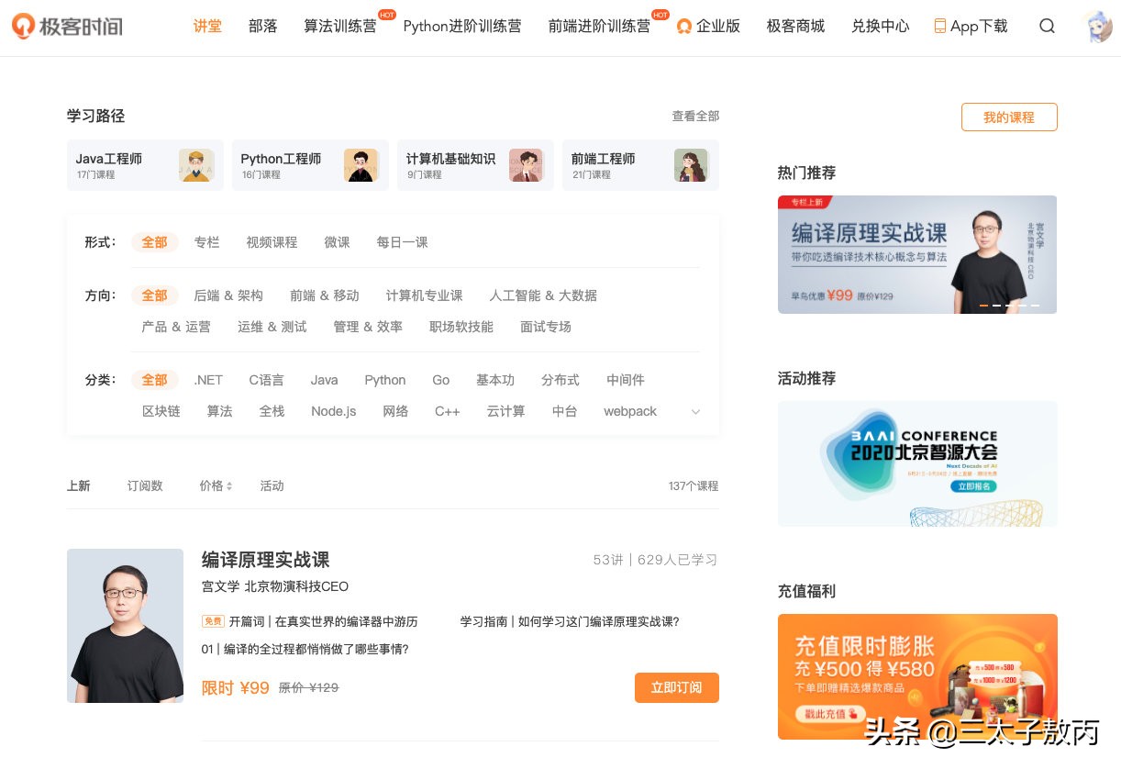Select the Java工程师 learning path card
The image size is (1121, 769).
coord(145,165)
